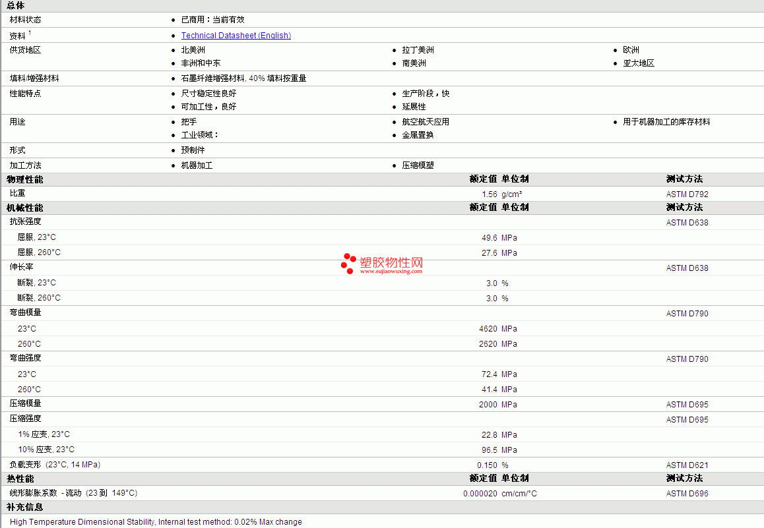Click the 预制件 form value
The image size is (764, 528).
point(193,150)
